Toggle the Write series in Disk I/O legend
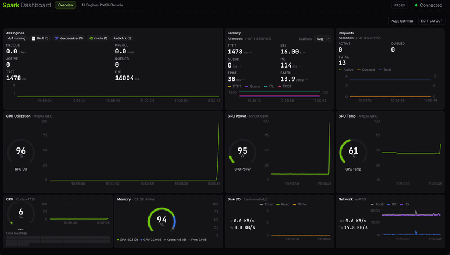This screenshot has height=255, width=450. coord(300,204)
